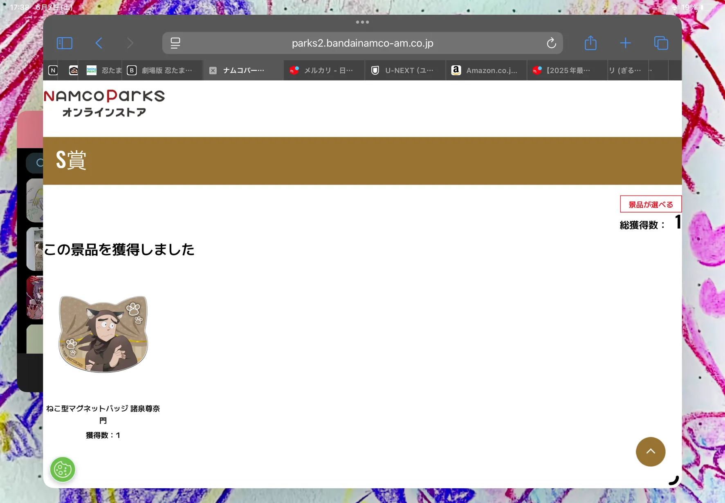This screenshot has height=503, width=725.
Task: Show the tab overview
Action: coord(661,43)
